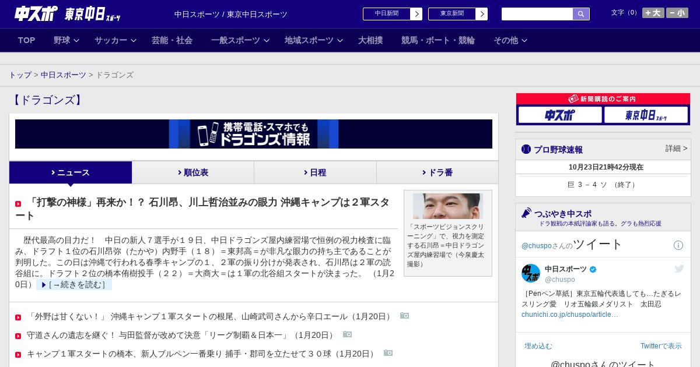Click Twitterで表示 link
This screenshot has width=700, height=367.
tap(661, 346)
